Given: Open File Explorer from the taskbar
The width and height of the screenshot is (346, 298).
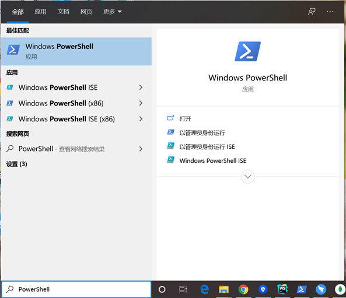Looking at the screenshot, I should [223, 289].
